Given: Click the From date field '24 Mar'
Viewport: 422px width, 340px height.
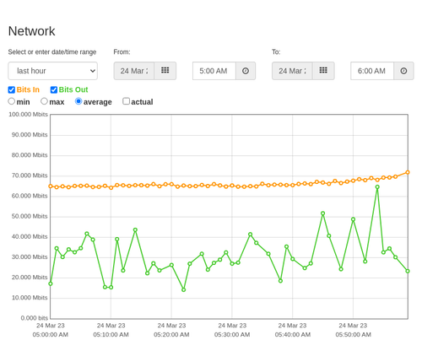Looking at the screenshot, I should [x=134, y=71].
